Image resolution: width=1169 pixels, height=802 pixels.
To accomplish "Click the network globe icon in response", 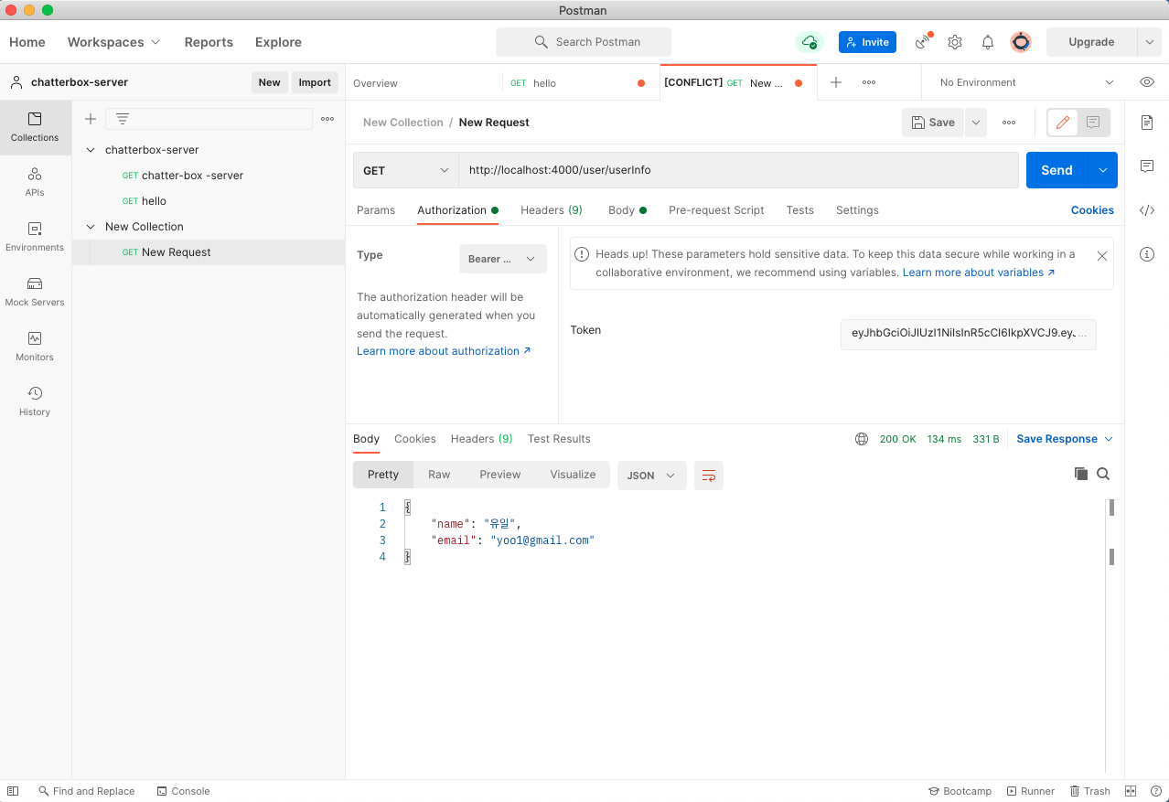I will tap(862, 439).
